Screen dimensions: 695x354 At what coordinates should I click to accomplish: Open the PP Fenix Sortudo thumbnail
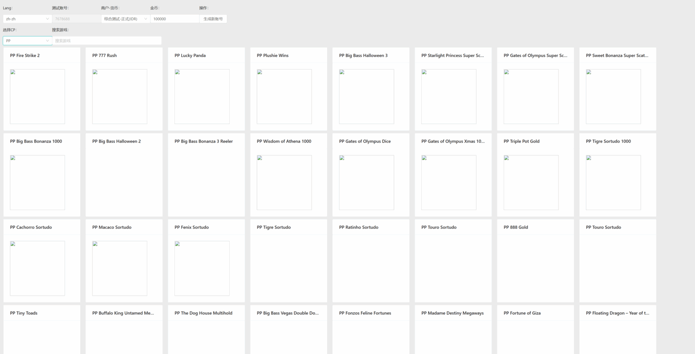pos(202,268)
